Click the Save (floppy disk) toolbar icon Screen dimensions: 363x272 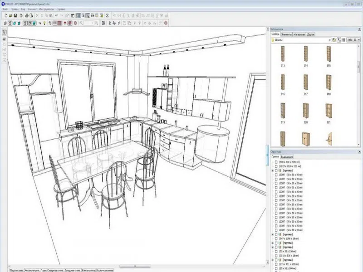coord(15,15)
